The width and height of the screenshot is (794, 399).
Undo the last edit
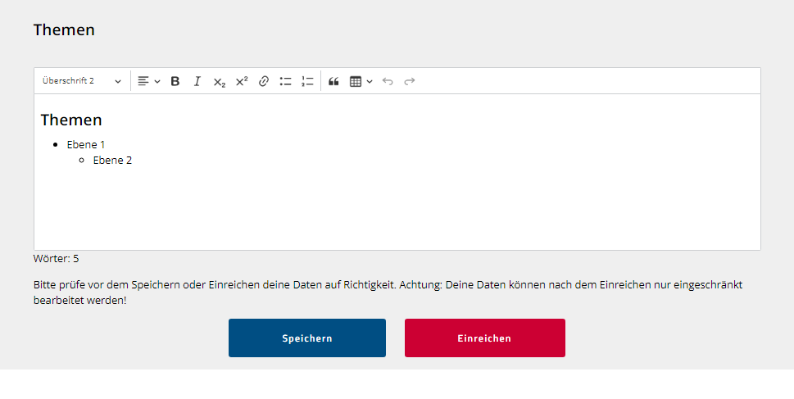[x=388, y=81]
